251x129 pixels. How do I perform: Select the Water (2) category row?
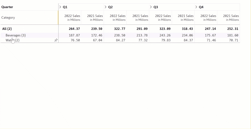point(13,40)
